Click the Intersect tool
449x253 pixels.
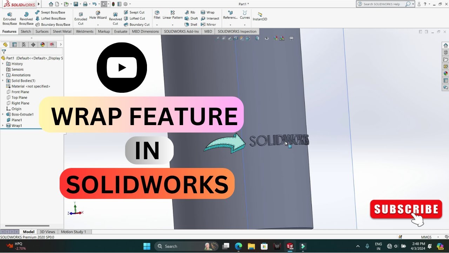coord(210,18)
